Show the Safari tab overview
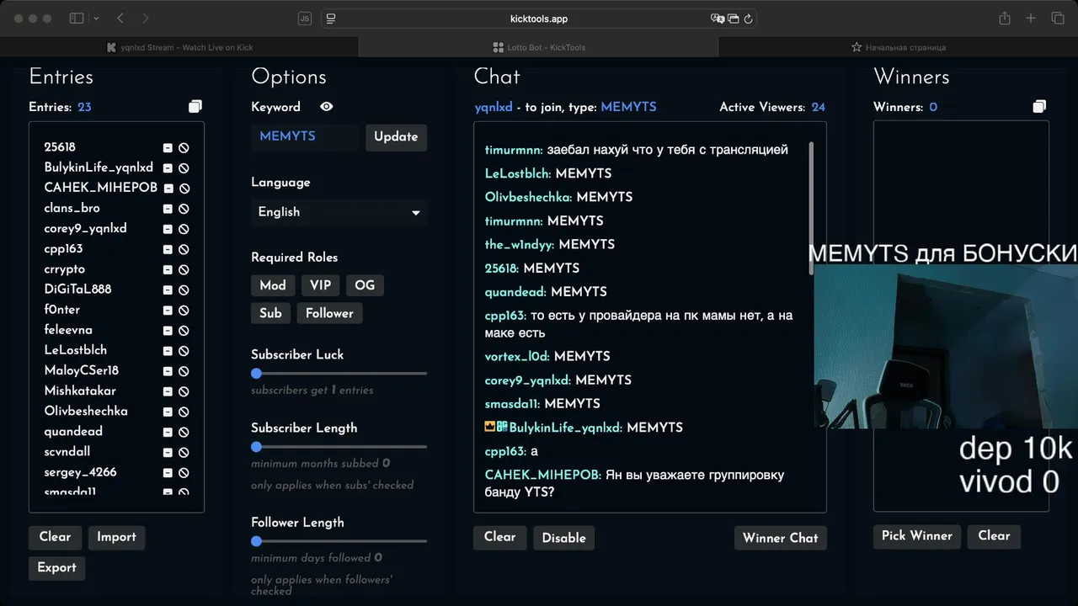 (1058, 18)
